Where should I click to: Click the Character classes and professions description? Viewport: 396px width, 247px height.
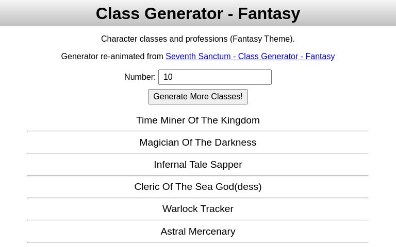[x=198, y=39]
